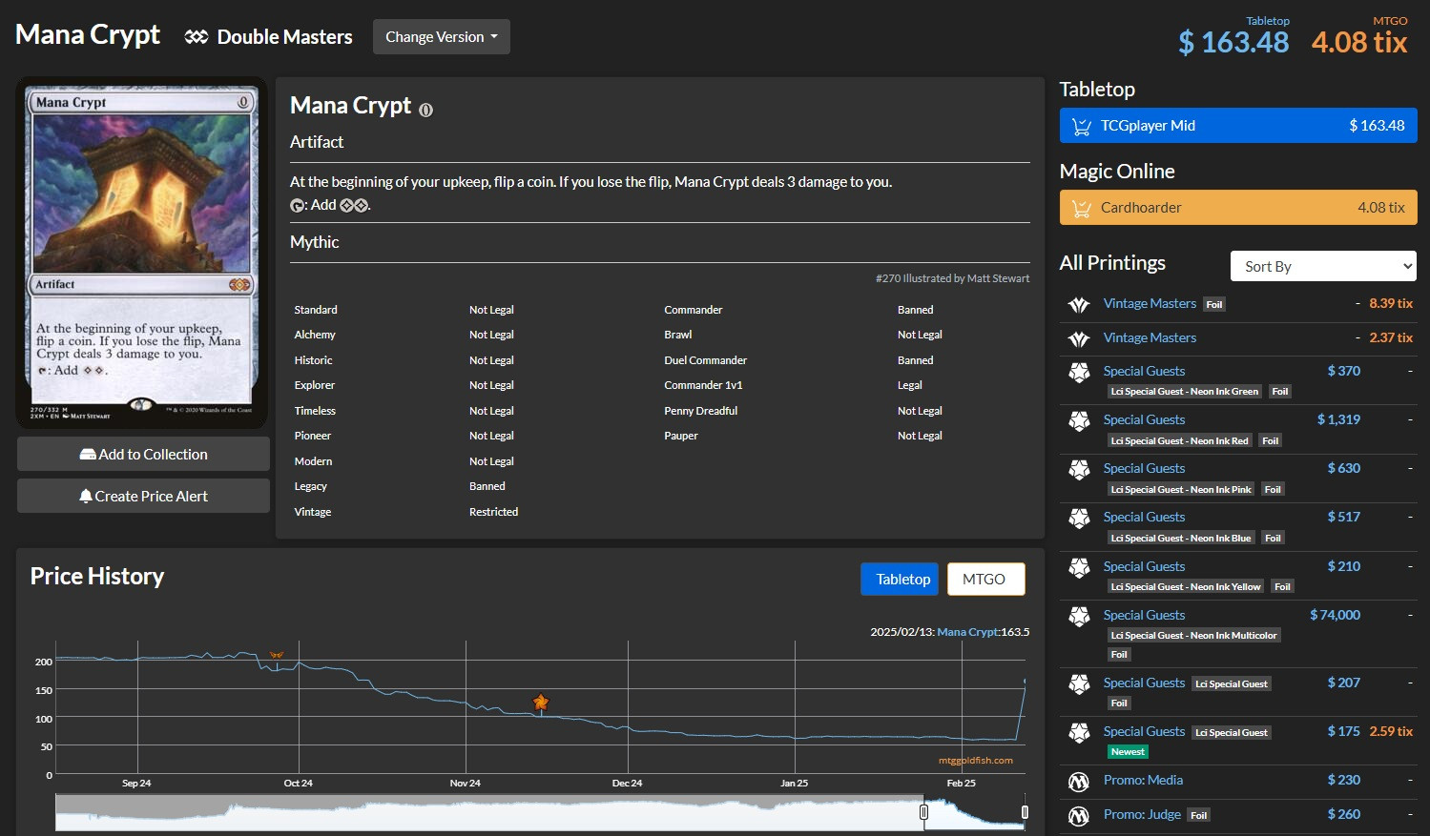The height and width of the screenshot is (836, 1430).
Task: Click the $207 Special Guests foil set icon
Action: pyautogui.click(x=1079, y=684)
